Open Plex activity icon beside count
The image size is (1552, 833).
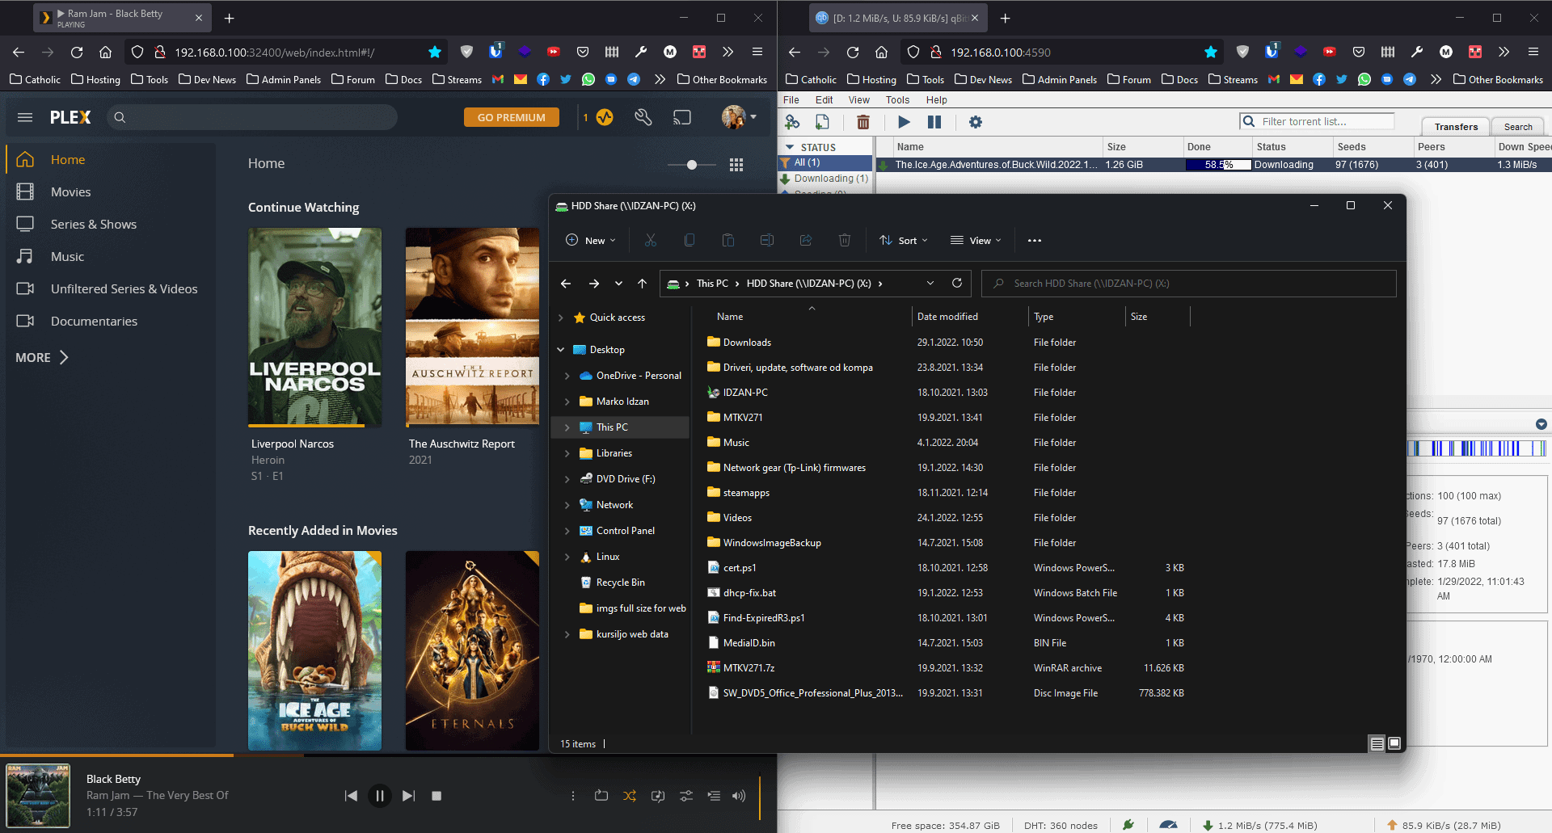[605, 117]
